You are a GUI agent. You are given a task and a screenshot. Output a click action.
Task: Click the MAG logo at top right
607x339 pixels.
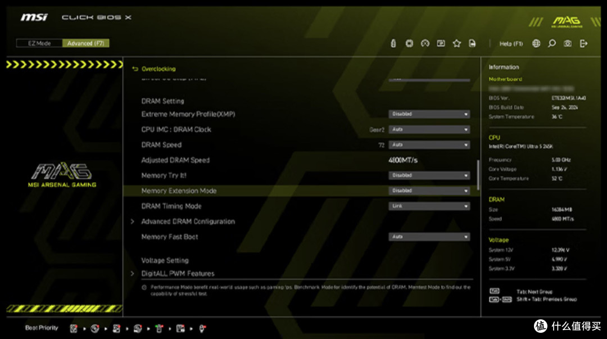pos(567,21)
